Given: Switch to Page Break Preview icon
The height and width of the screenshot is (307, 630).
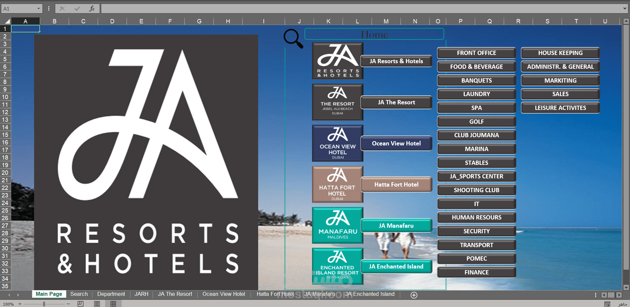Looking at the screenshot, I should (81, 304).
